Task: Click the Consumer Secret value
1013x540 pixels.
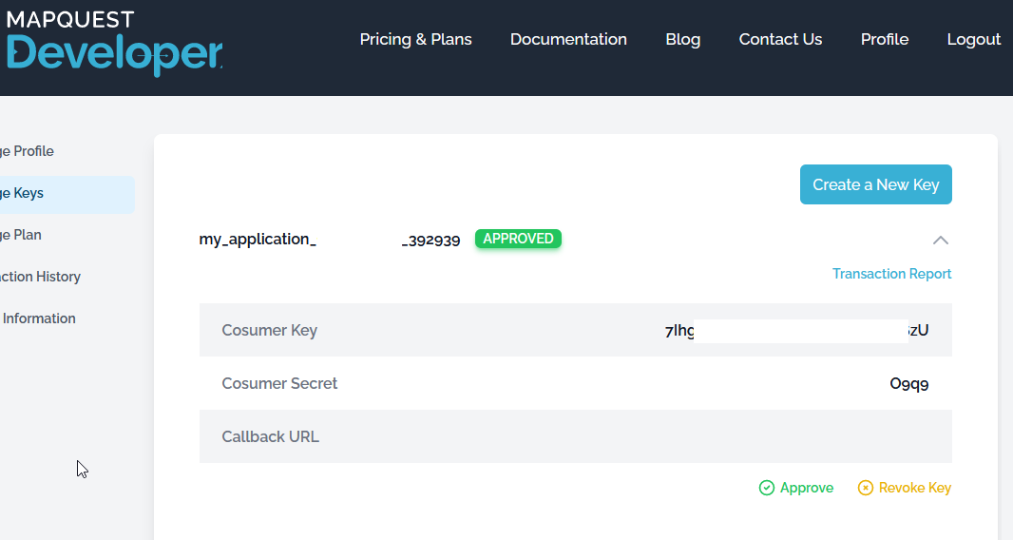Action: (x=908, y=384)
